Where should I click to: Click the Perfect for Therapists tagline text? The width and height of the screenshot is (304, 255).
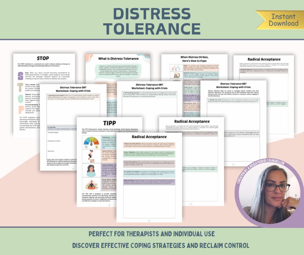click(x=152, y=234)
